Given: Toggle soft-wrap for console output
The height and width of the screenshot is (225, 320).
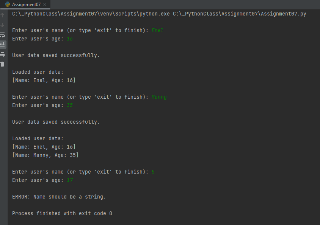Looking at the screenshot, I should 2,35.
